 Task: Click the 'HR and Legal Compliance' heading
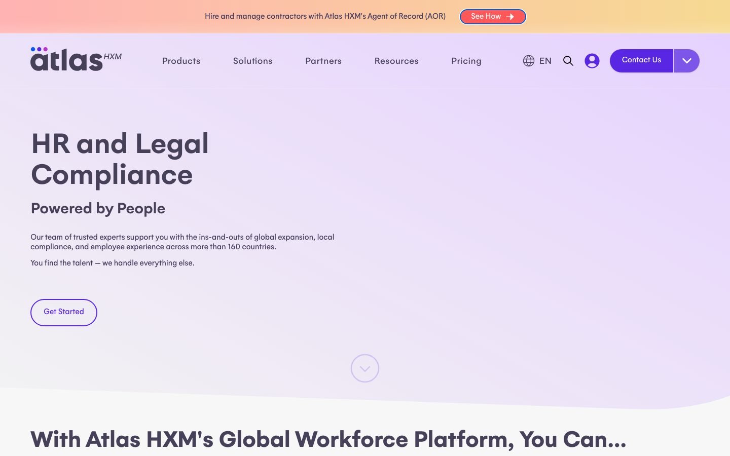120,159
